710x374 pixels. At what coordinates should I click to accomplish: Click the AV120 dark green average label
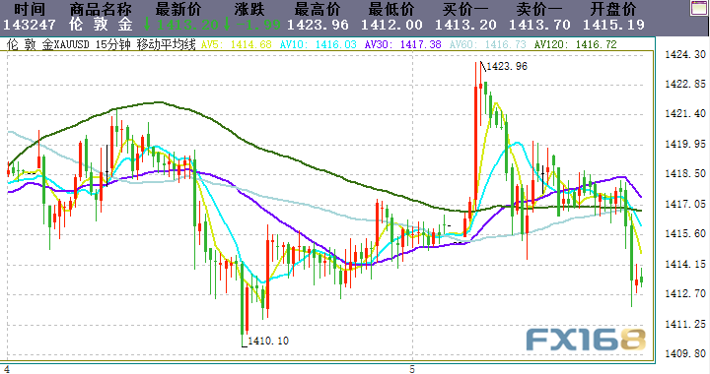(x=576, y=44)
